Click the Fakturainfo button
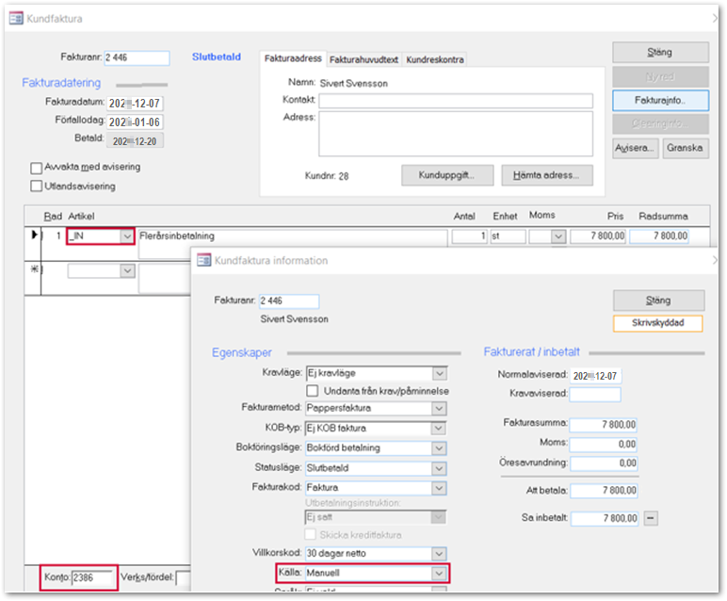The width and height of the screenshot is (727, 601). coord(659,99)
